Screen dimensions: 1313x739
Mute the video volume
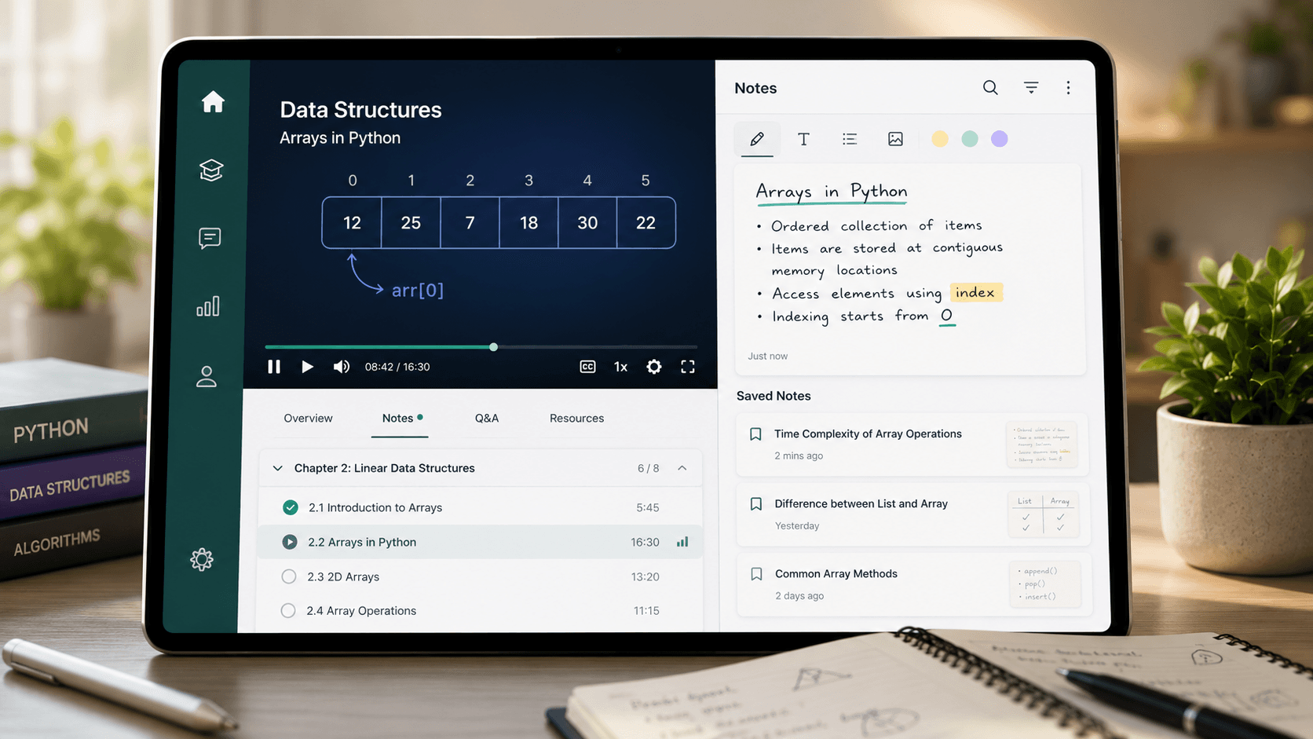pyautogui.click(x=341, y=367)
